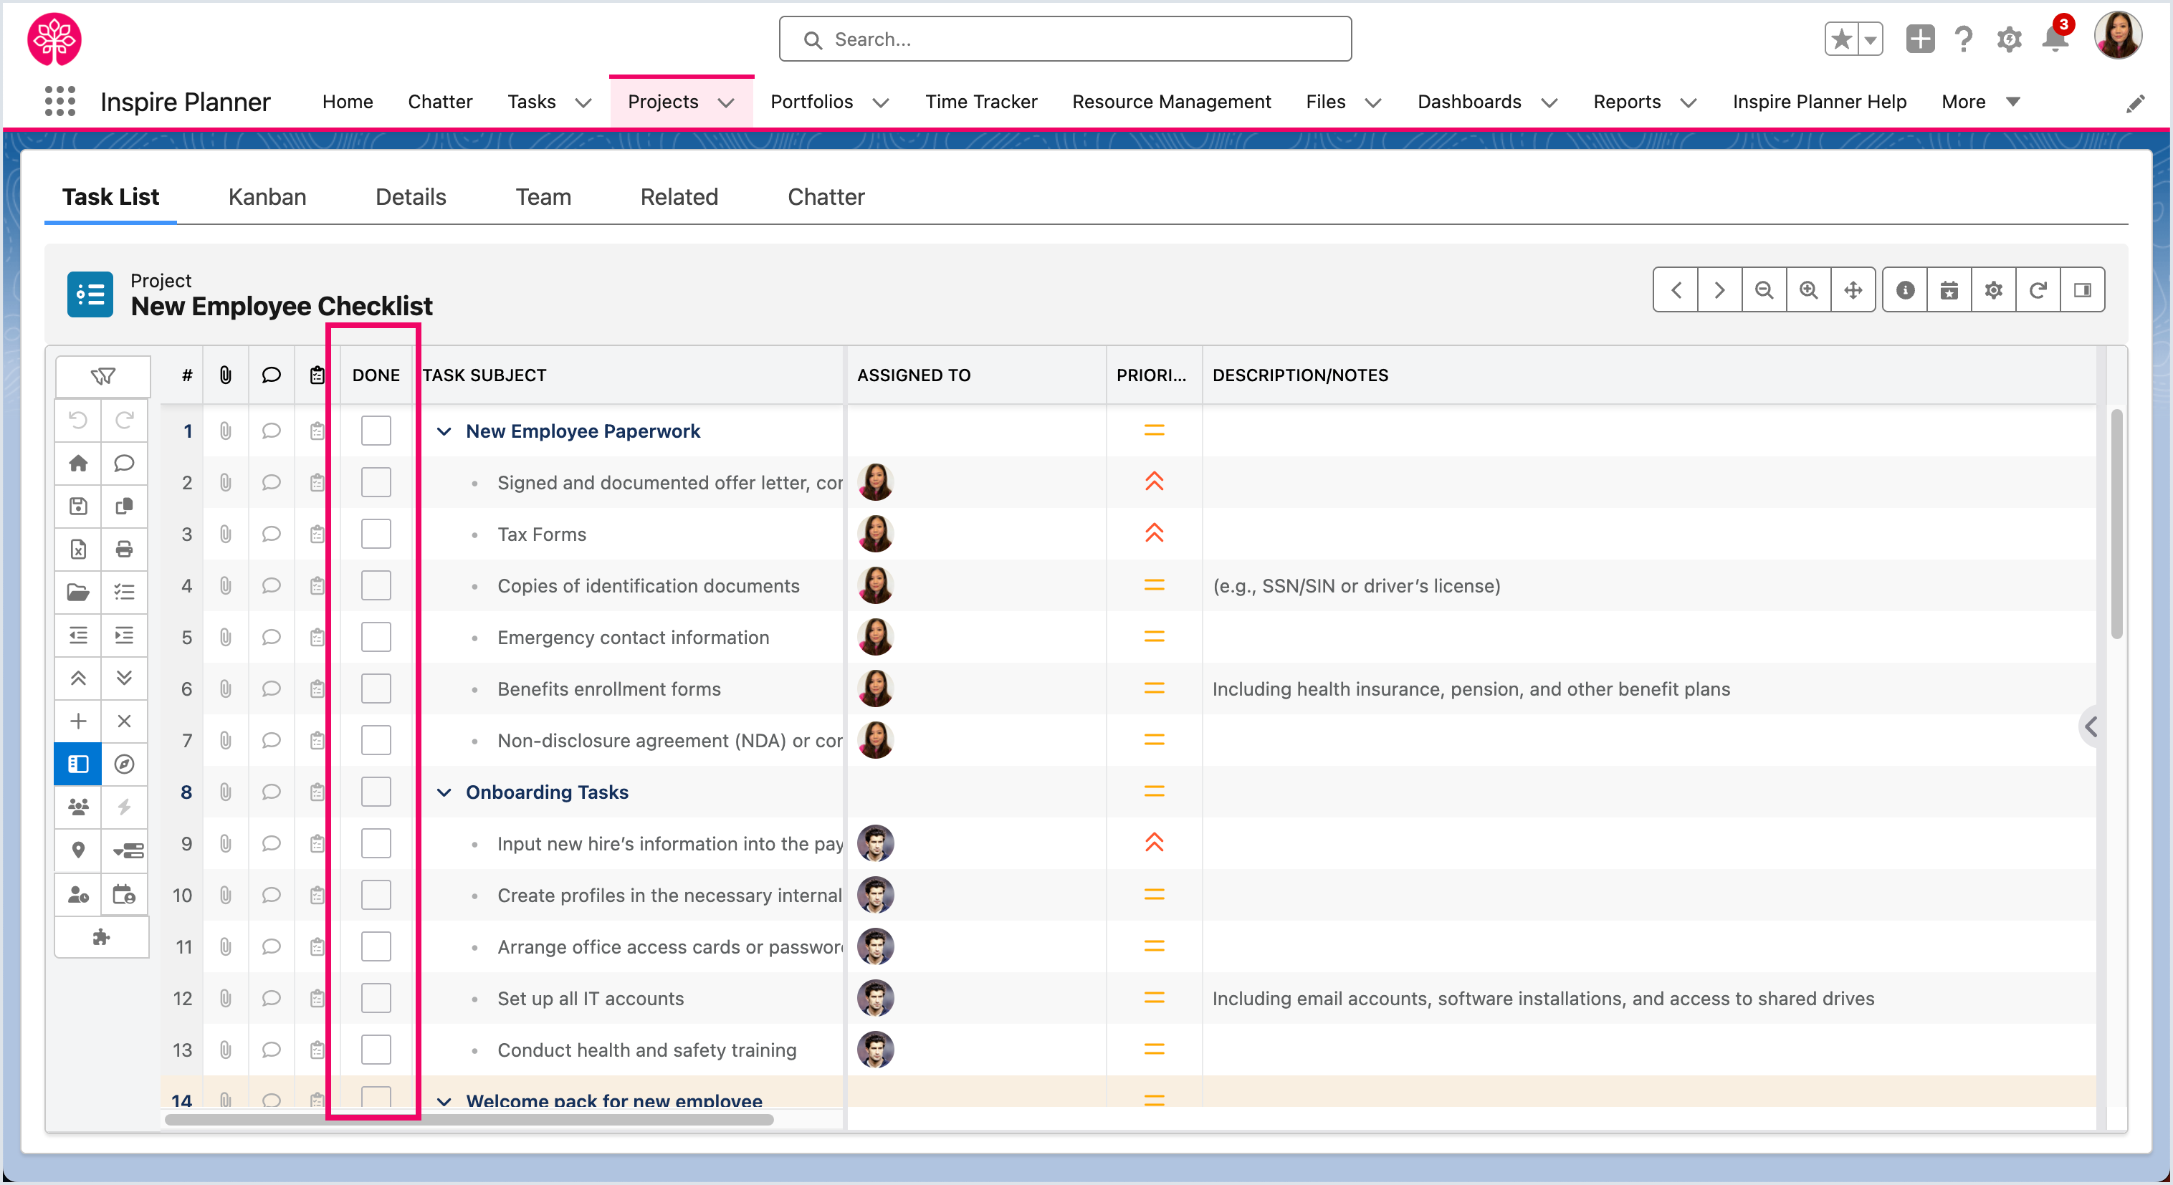Viewport: 2173px width, 1185px height.
Task: Check Done for Set up all IT accounts
Action: pyautogui.click(x=376, y=999)
